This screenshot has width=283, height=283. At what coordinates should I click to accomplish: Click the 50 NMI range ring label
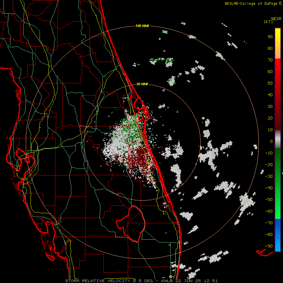click(142, 84)
